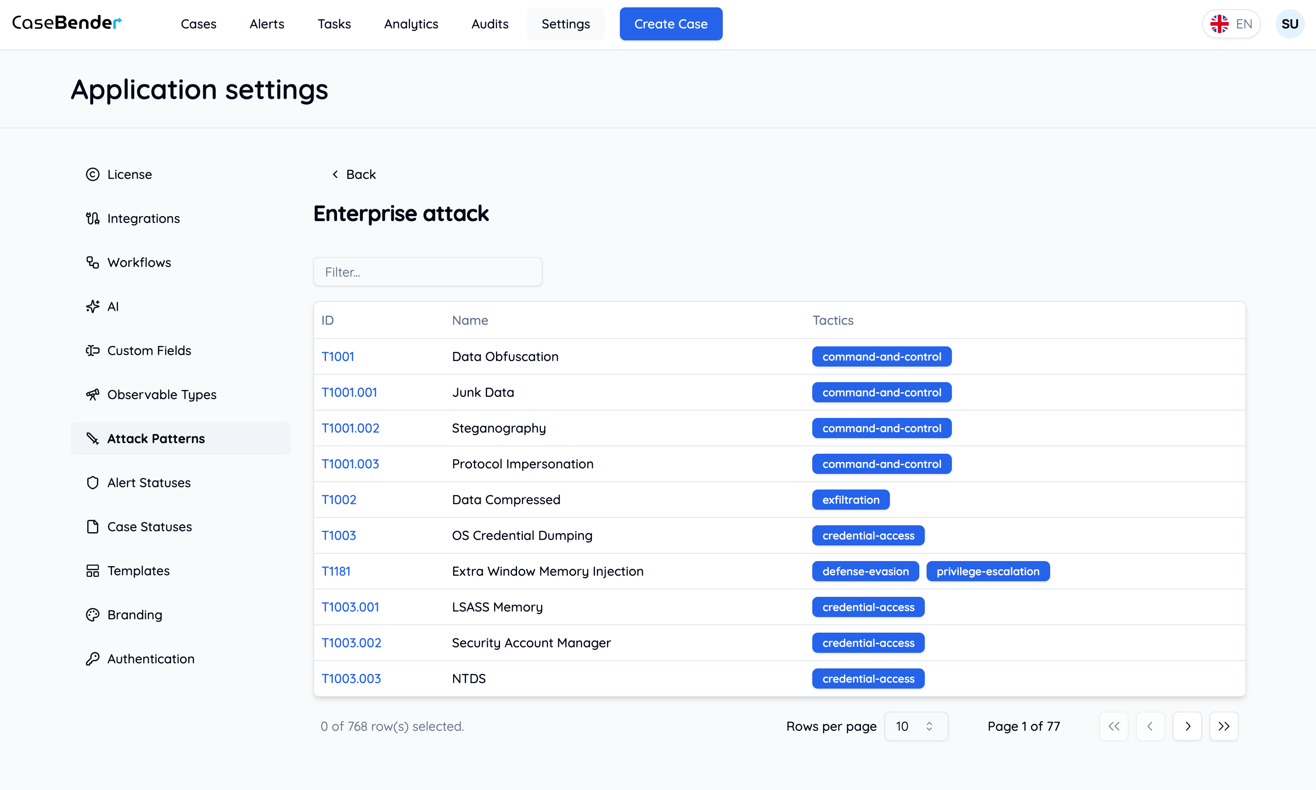1316x790 pixels.
Task: Click the privilege-escalation tactic badge
Action: click(988, 571)
